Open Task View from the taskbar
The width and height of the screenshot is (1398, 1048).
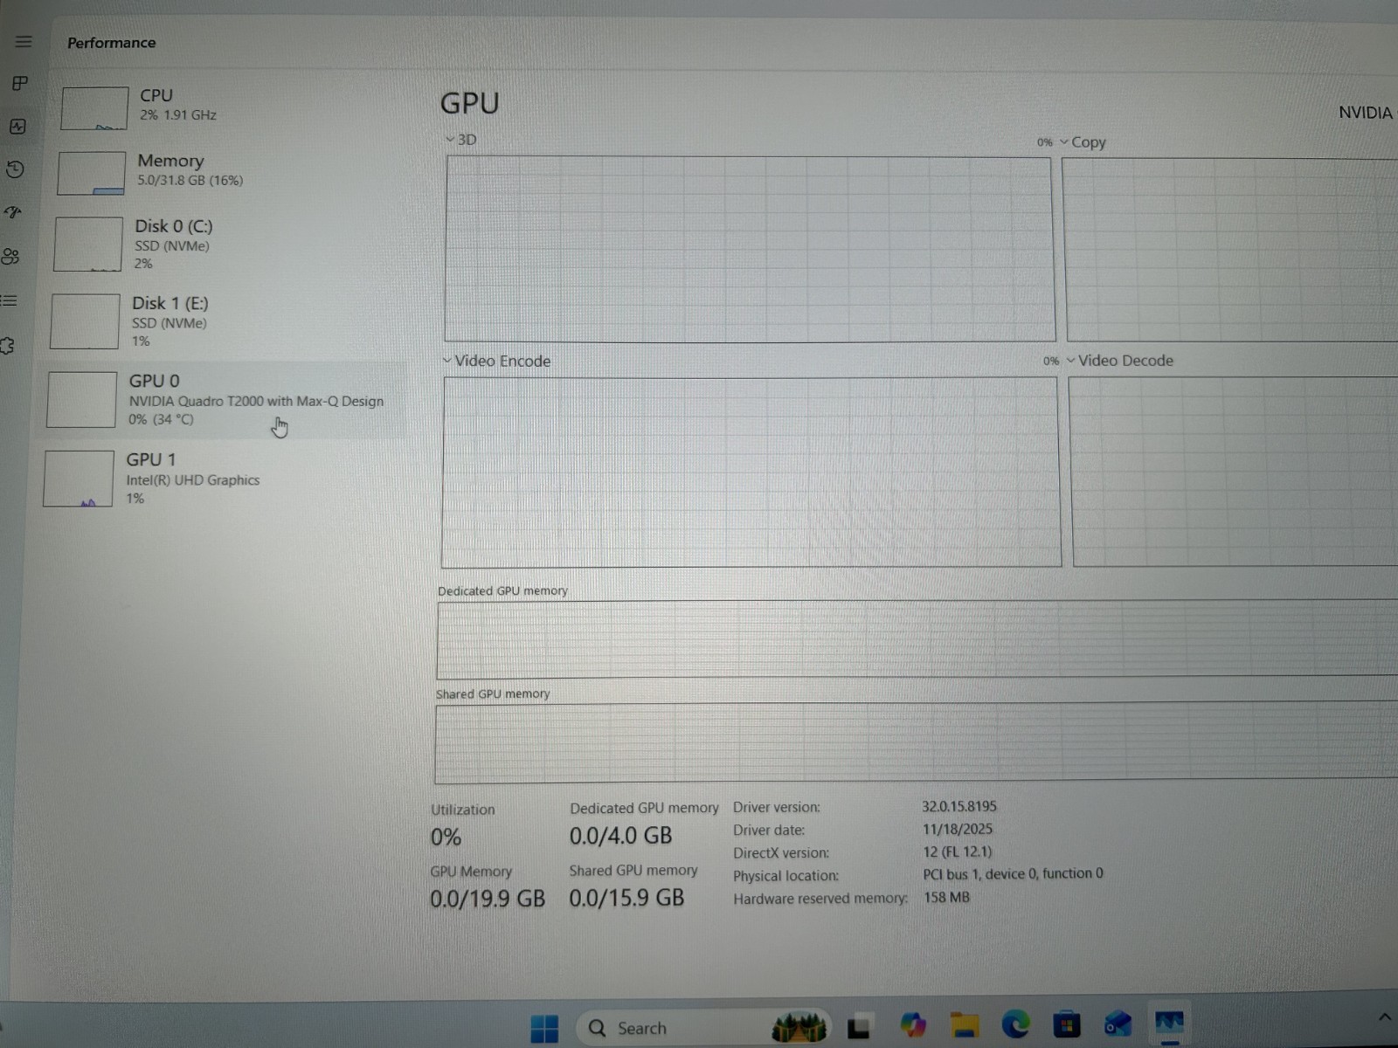pyautogui.click(x=859, y=1026)
